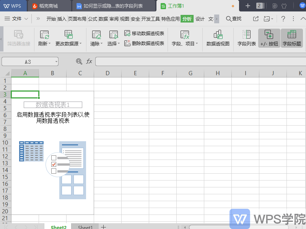Add a new sheet with the plus button

point(103,226)
